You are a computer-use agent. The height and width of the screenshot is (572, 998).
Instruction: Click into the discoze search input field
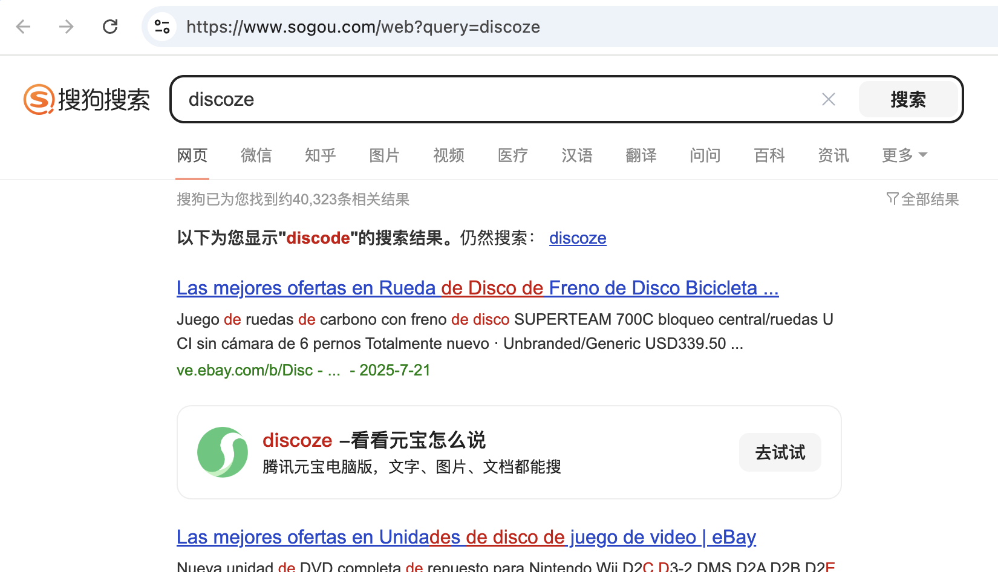496,100
